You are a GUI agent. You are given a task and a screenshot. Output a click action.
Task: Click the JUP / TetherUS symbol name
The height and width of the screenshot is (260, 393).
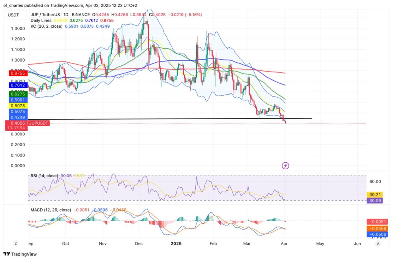tap(46, 15)
